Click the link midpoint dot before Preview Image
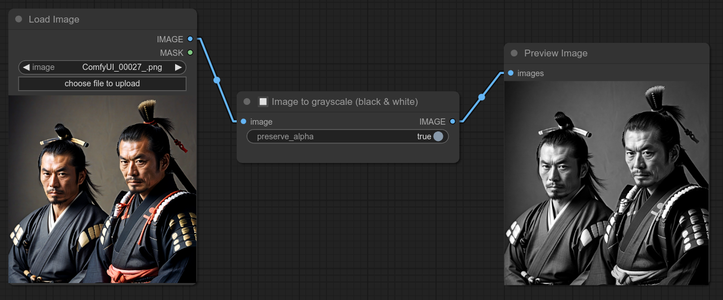 tap(482, 97)
